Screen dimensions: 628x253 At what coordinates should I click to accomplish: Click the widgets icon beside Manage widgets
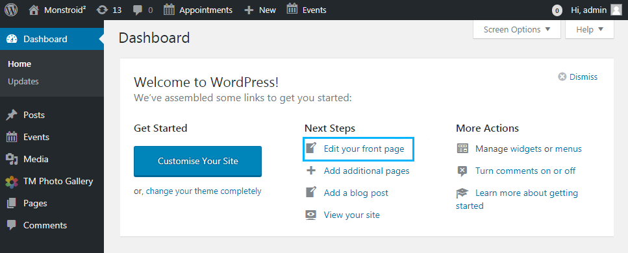[x=462, y=149]
